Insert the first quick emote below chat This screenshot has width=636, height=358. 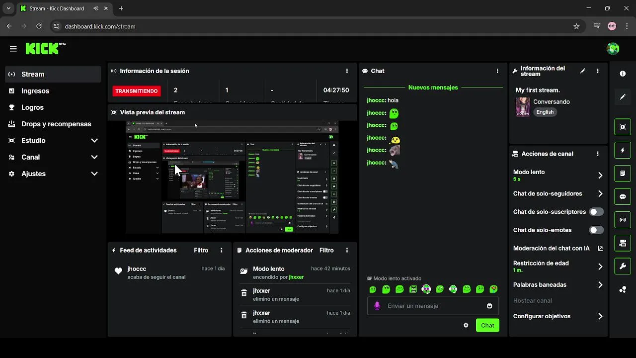pyautogui.click(x=373, y=289)
